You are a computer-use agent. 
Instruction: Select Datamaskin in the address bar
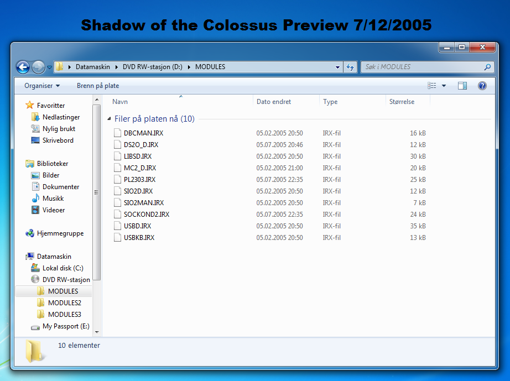(93, 67)
